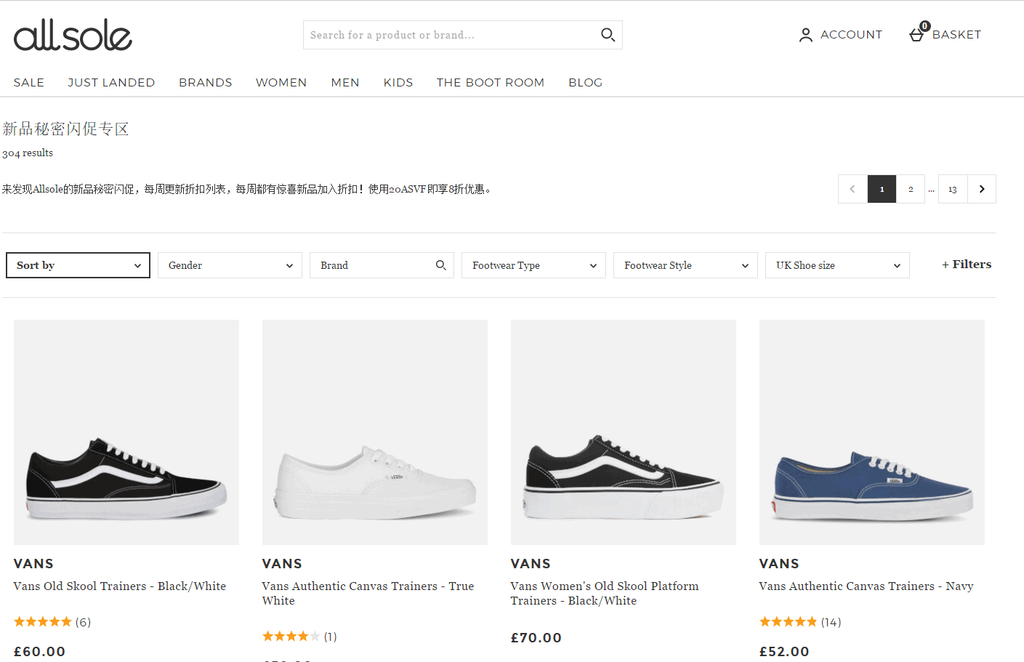Click the account person icon
1024x662 pixels.
point(805,35)
